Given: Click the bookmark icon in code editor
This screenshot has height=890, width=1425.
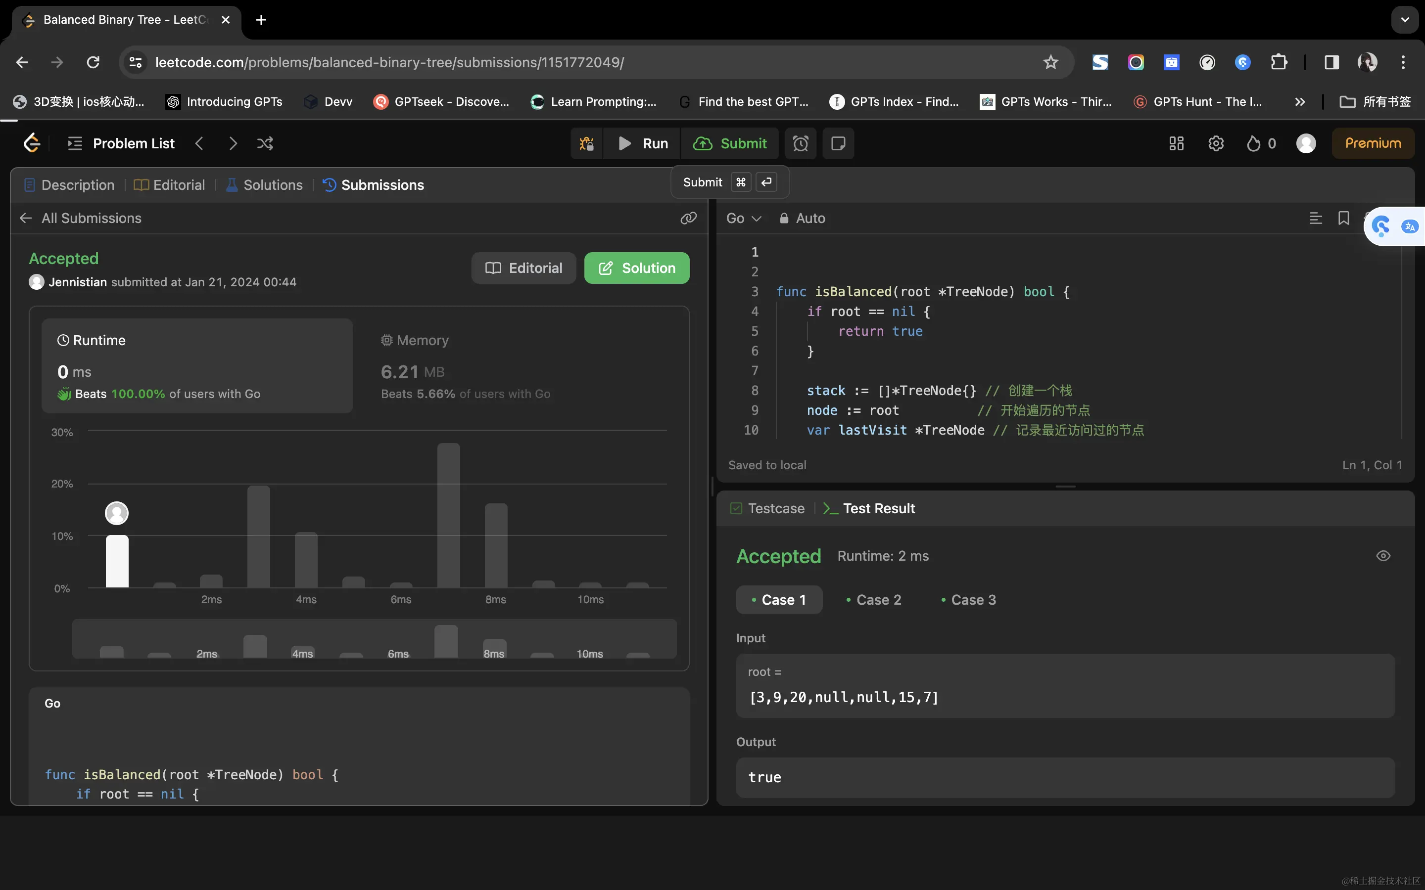Looking at the screenshot, I should [1343, 219].
